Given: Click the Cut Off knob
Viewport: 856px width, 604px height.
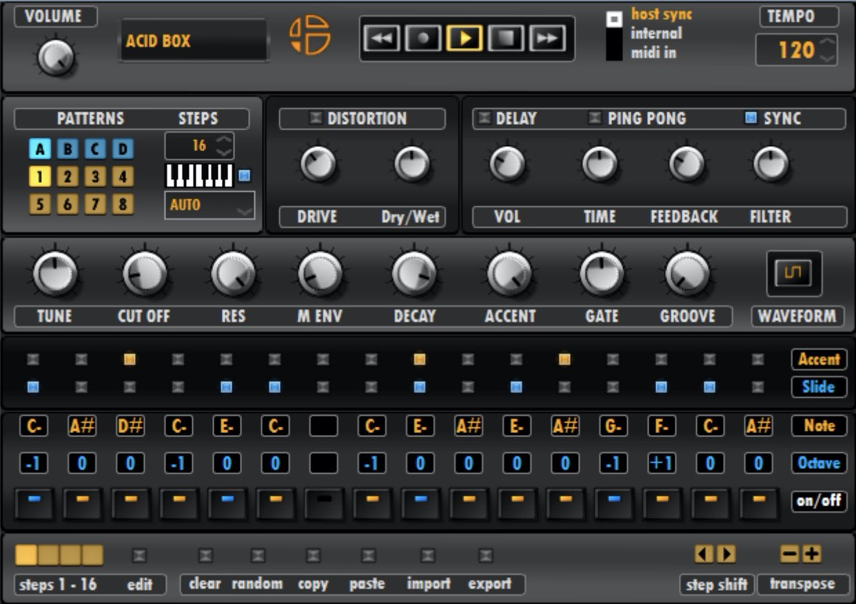Looking at the screenshot, I should [x=144, y=274].
